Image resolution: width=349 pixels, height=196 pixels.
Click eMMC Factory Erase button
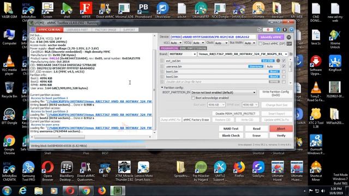(x=196, y=120)
